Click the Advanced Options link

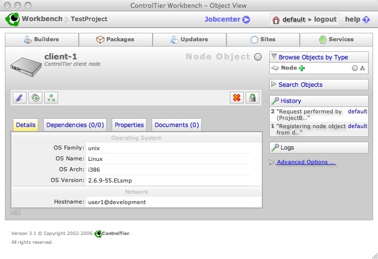pos(306,162)
